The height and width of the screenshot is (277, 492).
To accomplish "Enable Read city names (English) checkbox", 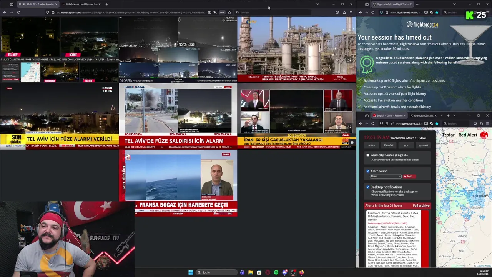I will (368, 155).
